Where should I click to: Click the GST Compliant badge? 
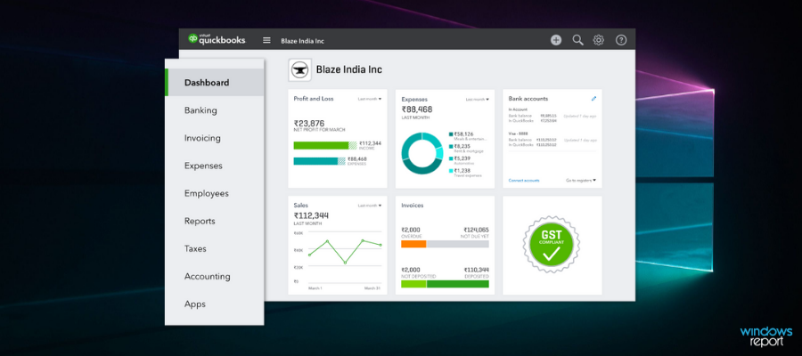(x=552, y=245)
